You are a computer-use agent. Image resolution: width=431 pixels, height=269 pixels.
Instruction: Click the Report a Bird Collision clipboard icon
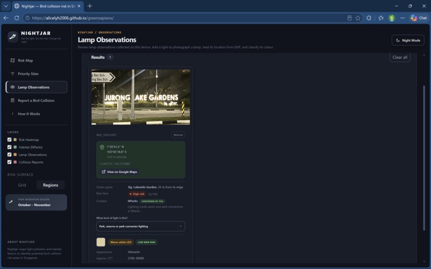click(x=12, y=100)
